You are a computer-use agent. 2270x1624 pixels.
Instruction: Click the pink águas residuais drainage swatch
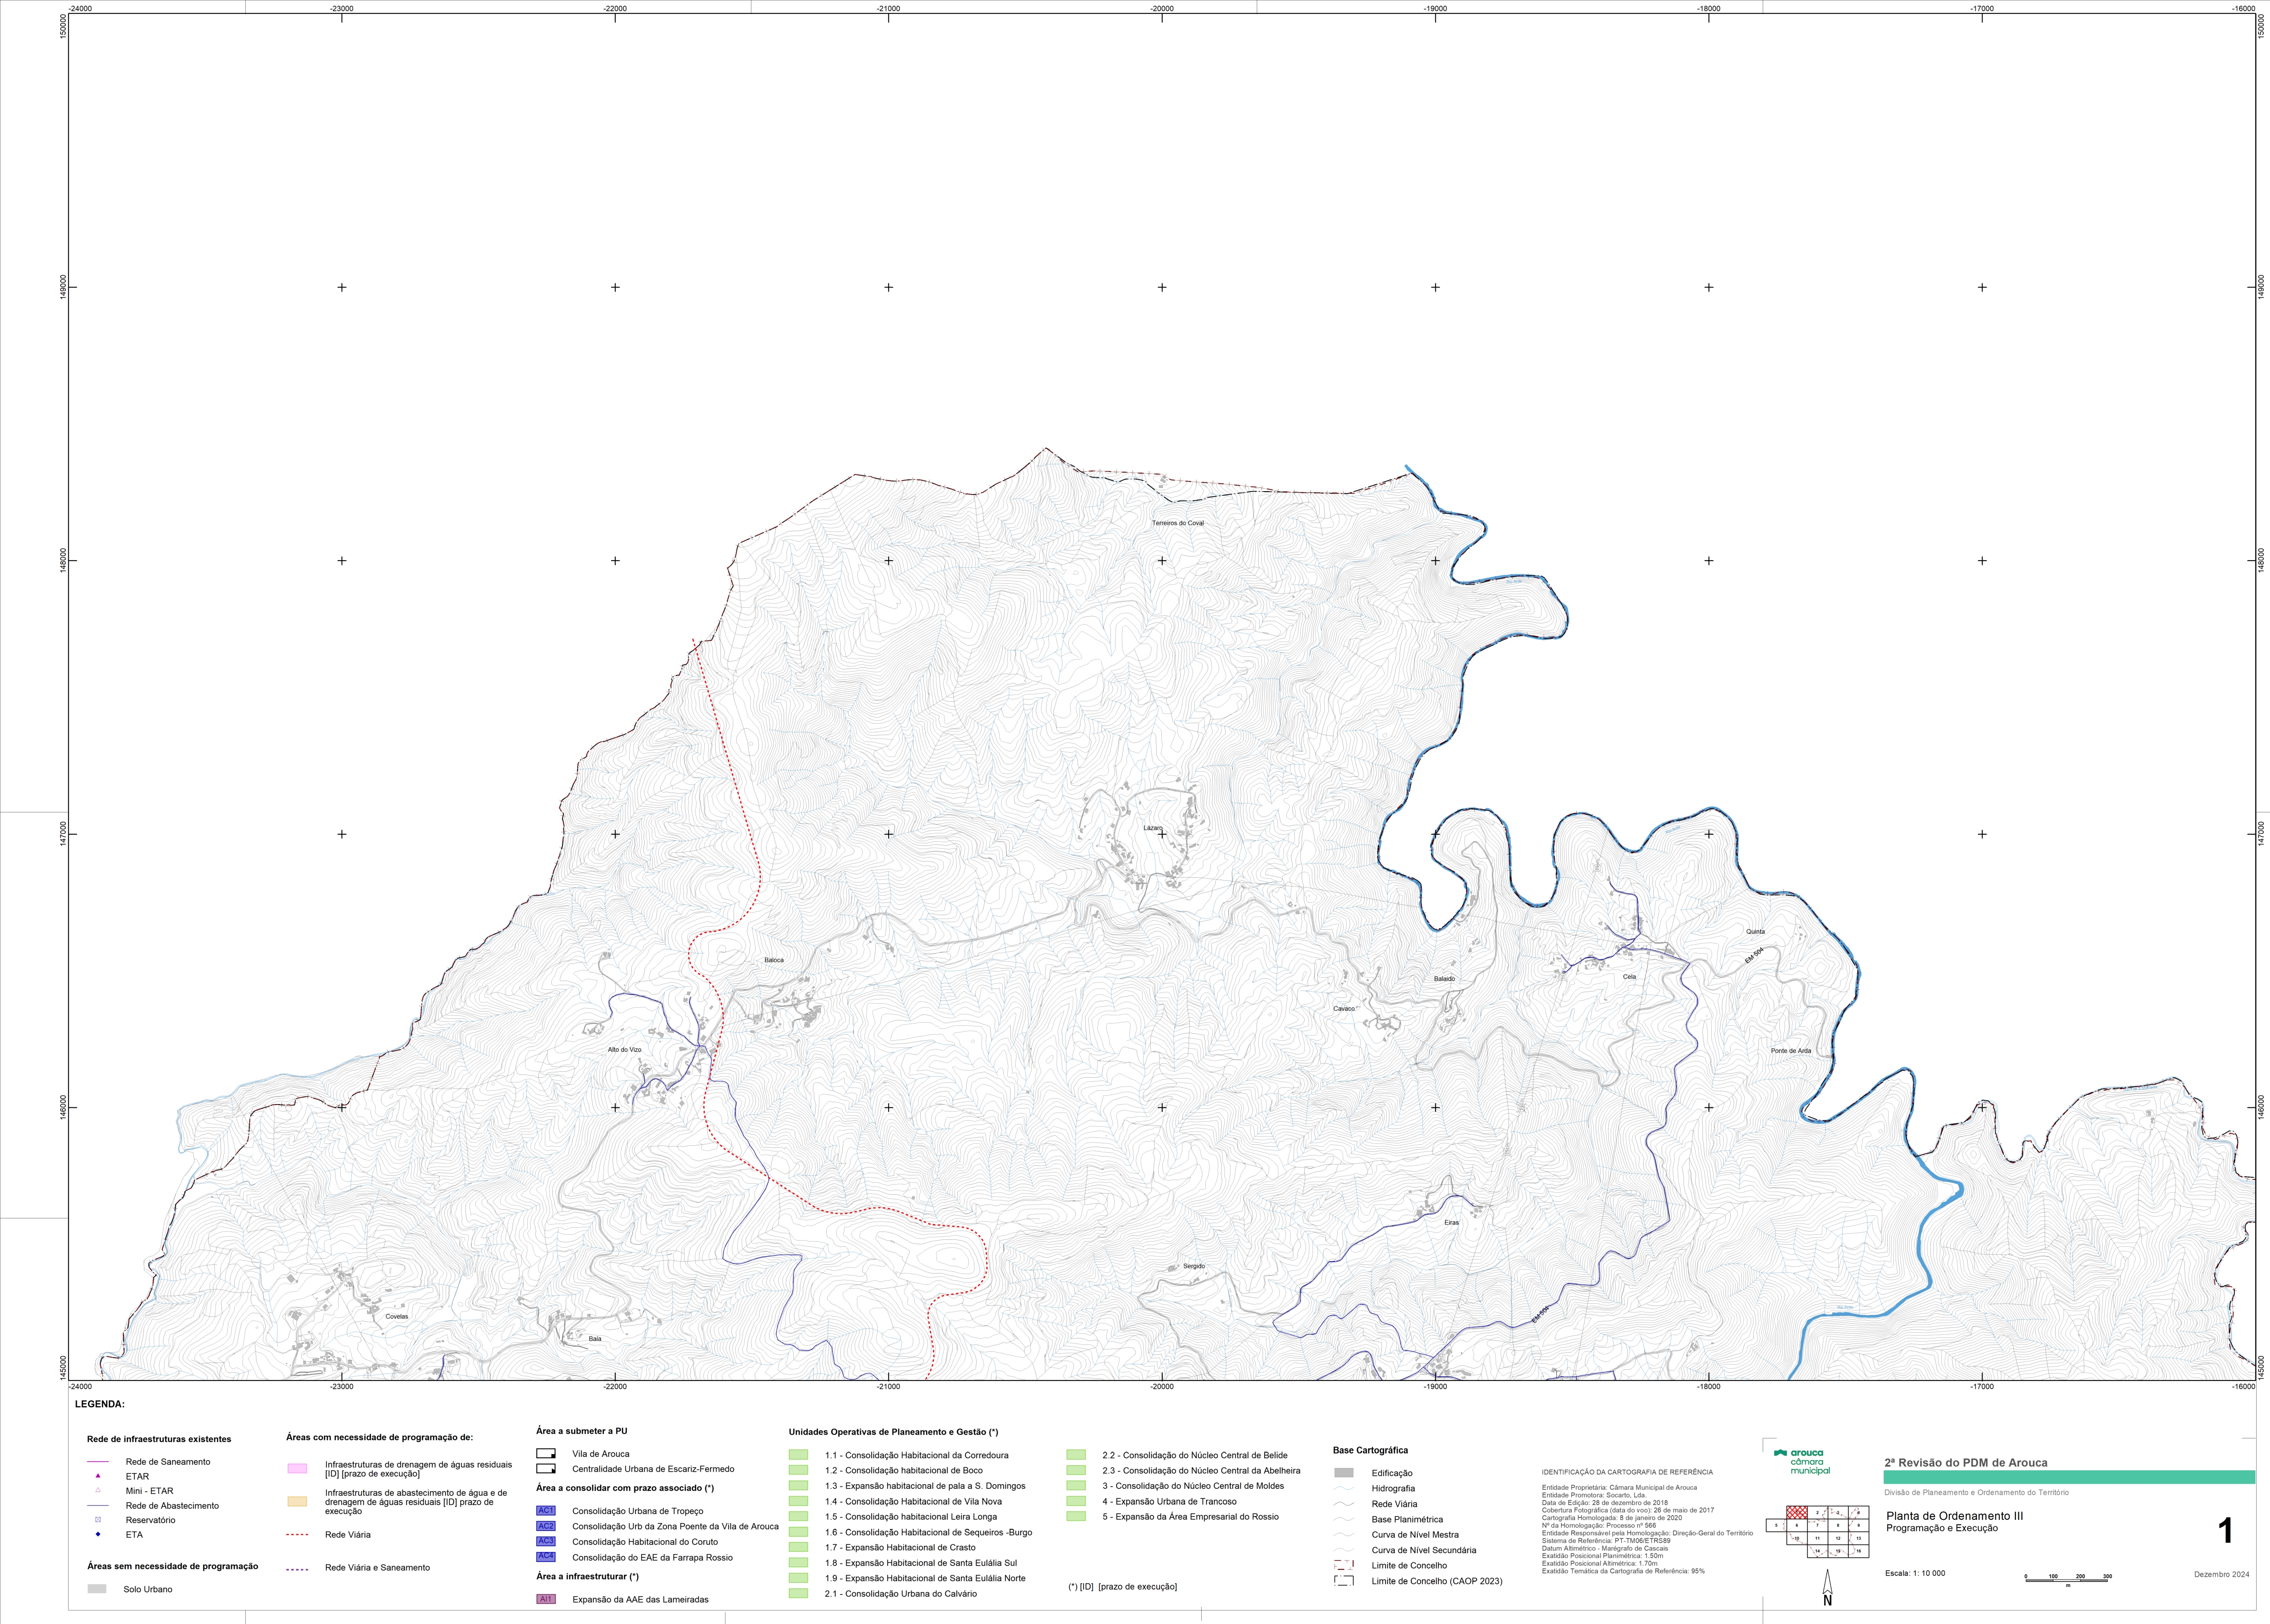[297, 1468]
